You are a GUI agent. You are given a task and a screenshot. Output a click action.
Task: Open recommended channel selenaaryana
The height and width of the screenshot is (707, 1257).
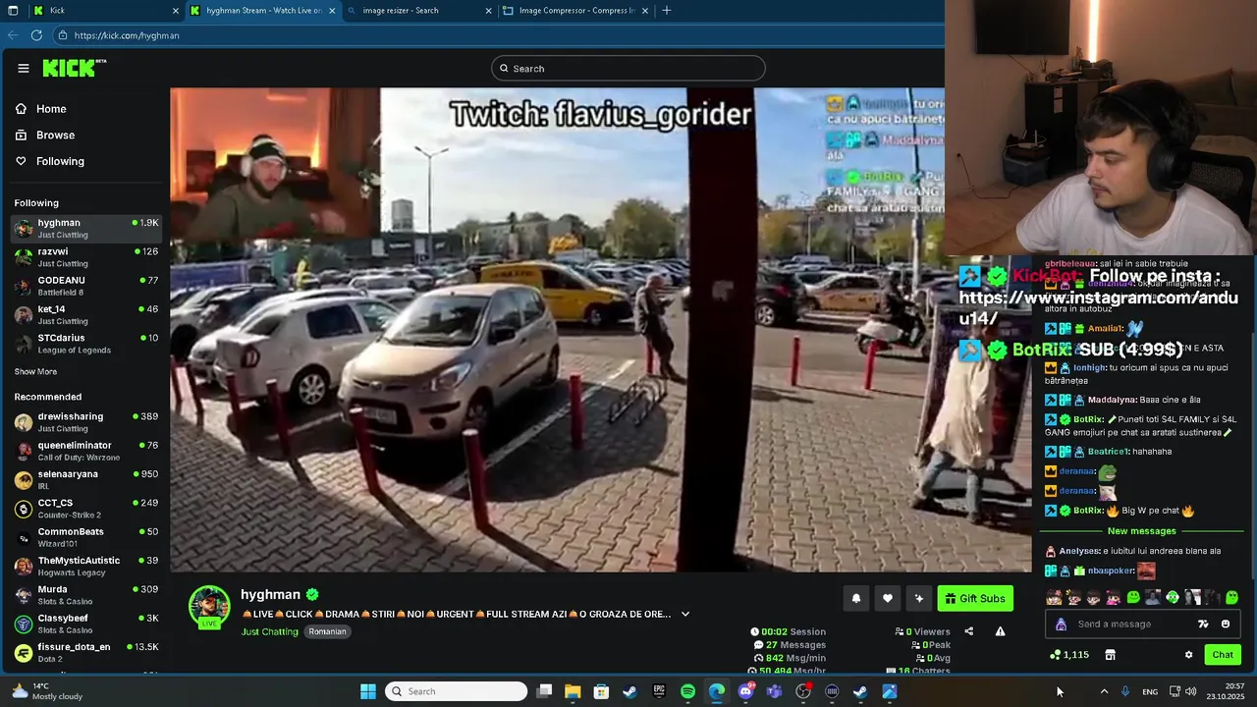86,479
